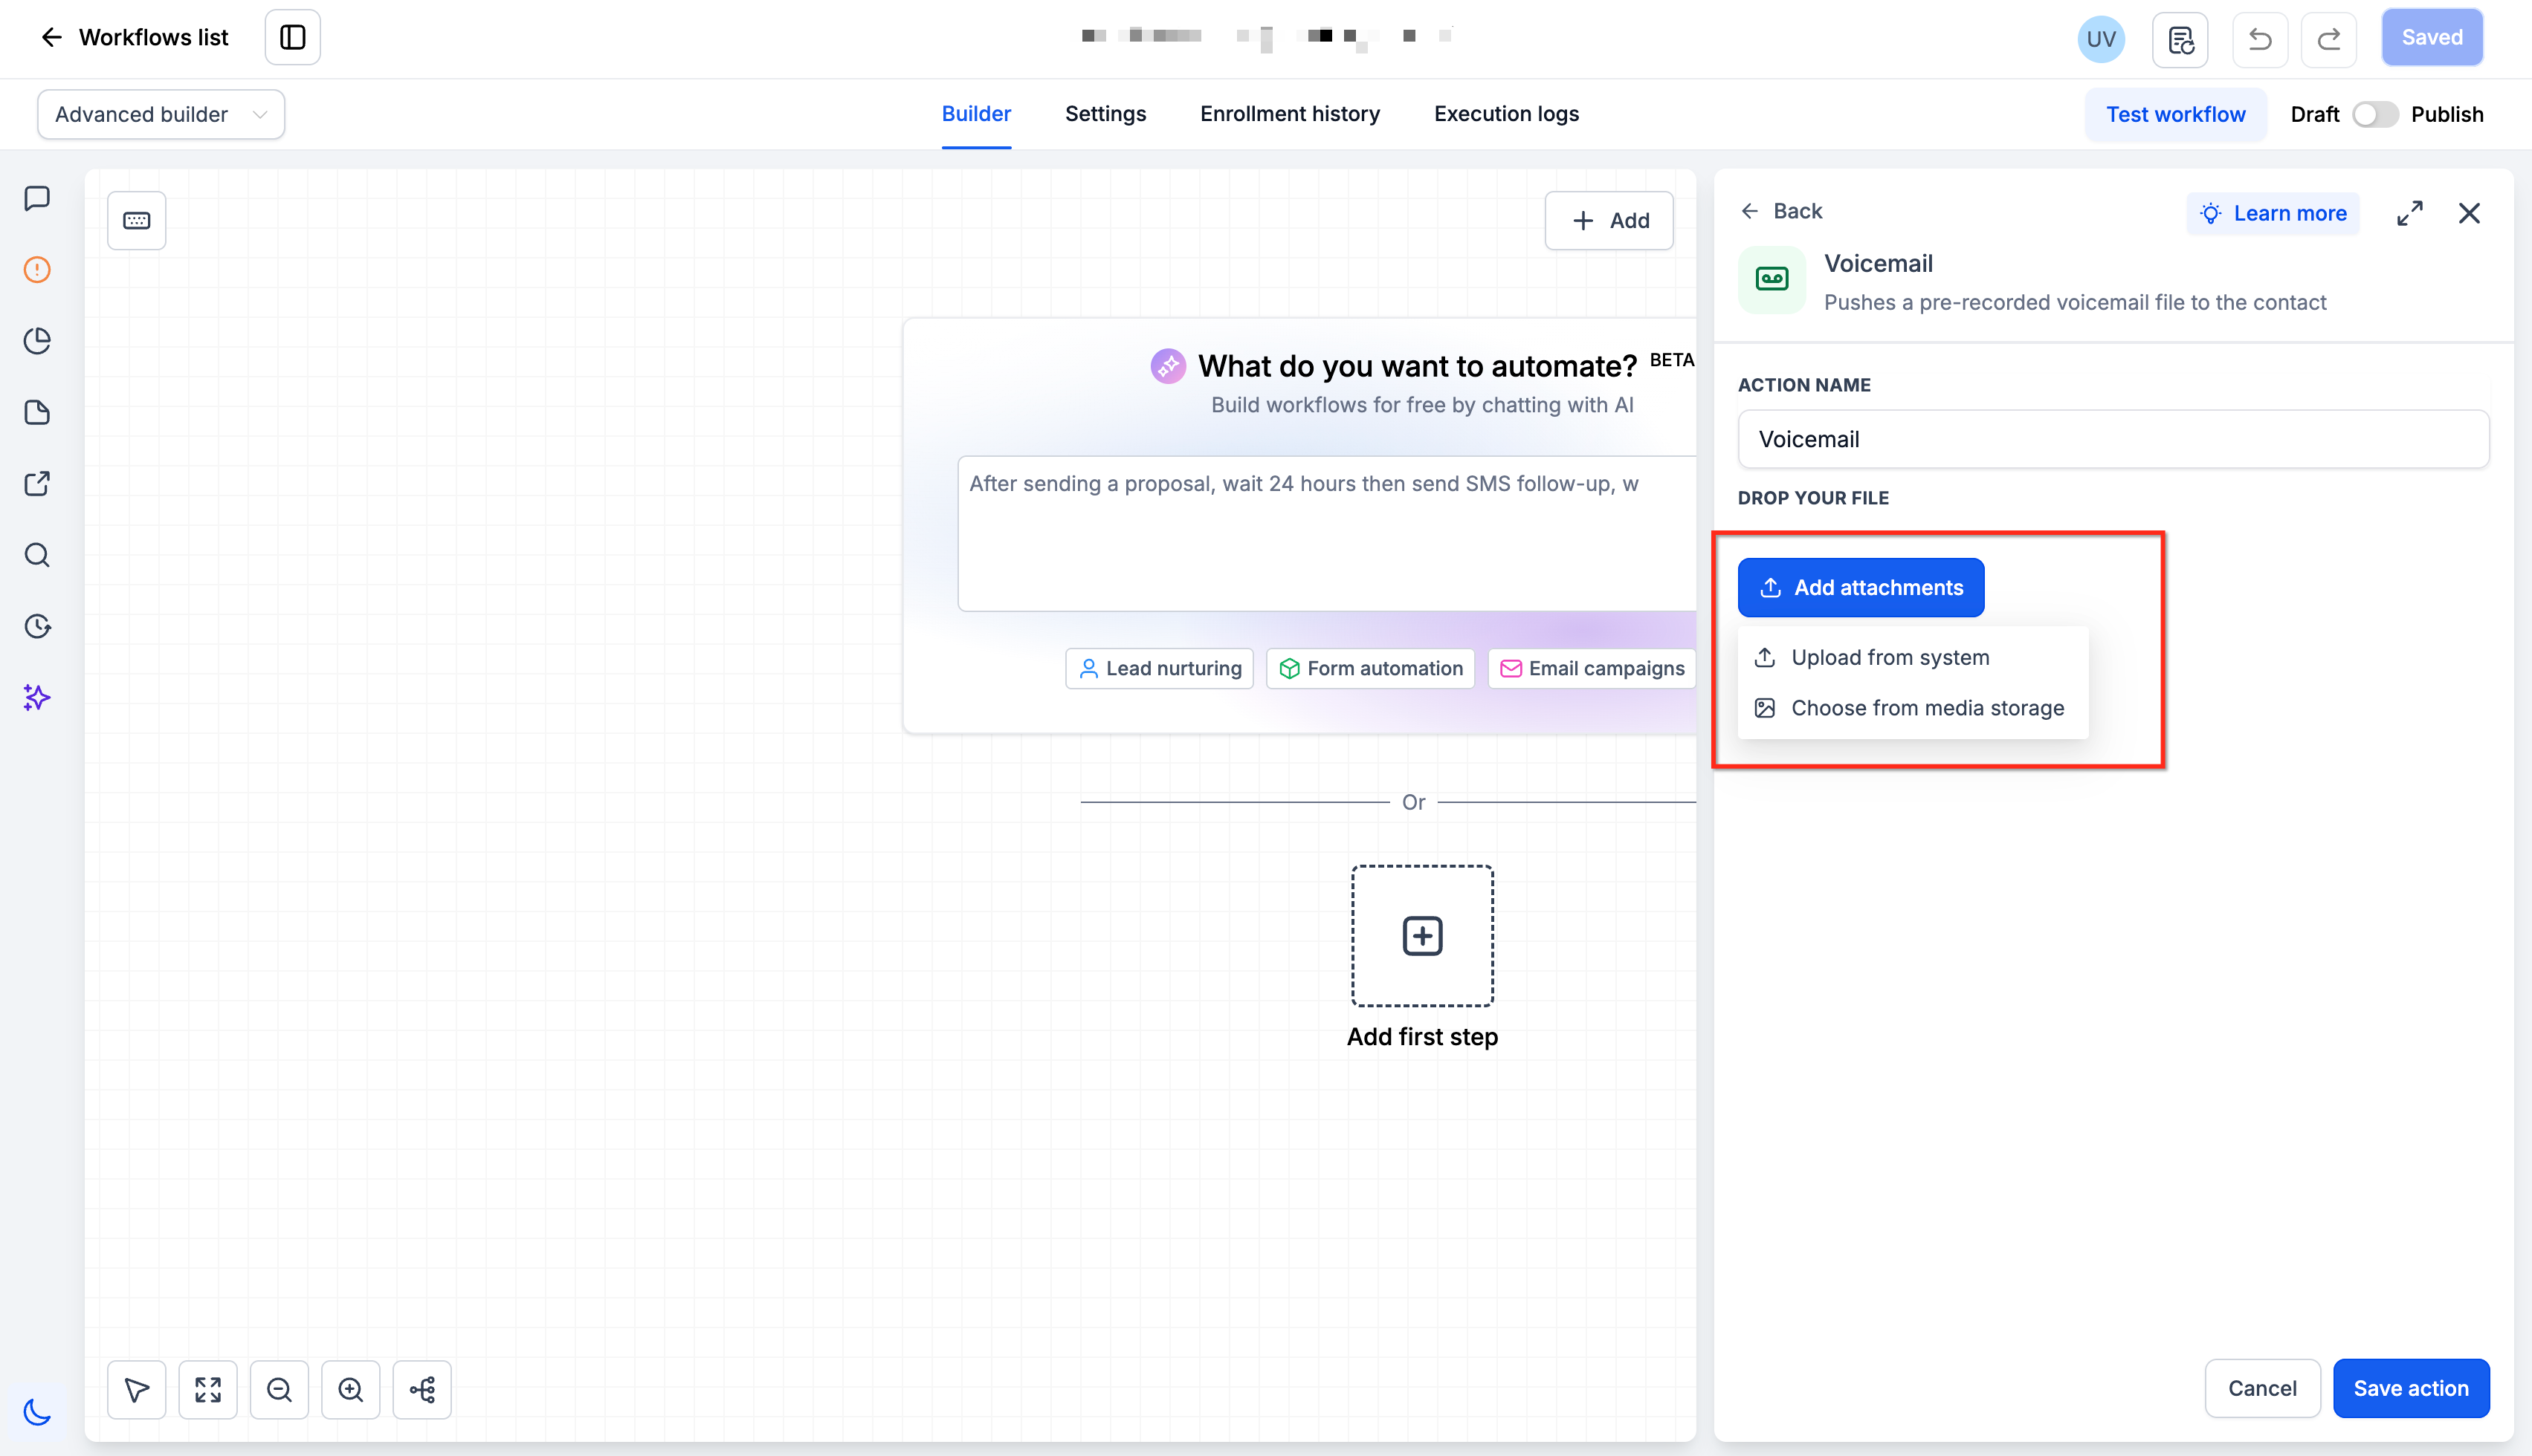Click the zoom out magnifier icon
The width and height of the screenshot is (2532, 1456).
[x=279, y=1389]
